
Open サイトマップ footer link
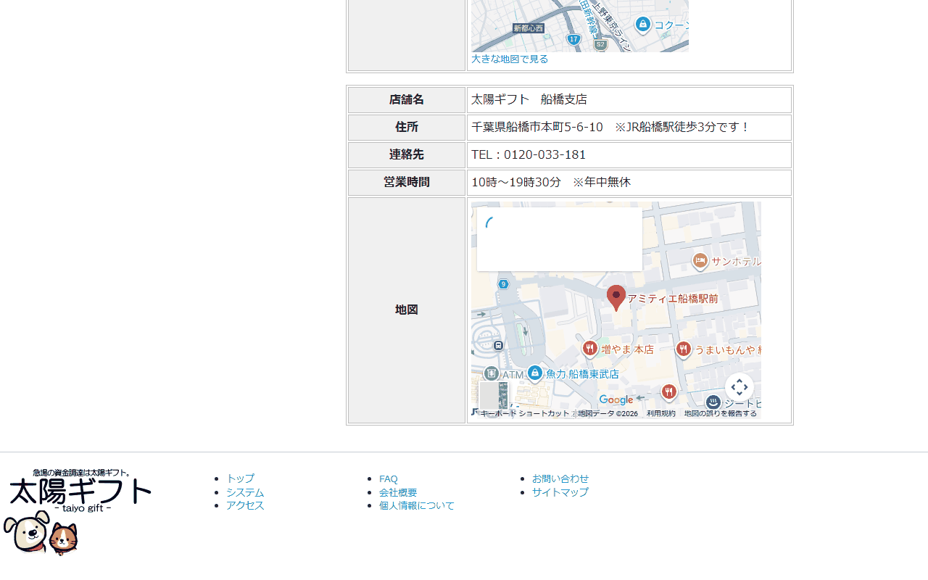click(560, 492)
